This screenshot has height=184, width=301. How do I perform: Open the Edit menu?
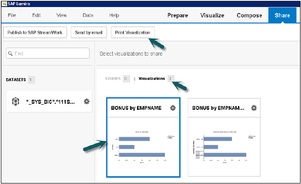[x=36, y=15]
